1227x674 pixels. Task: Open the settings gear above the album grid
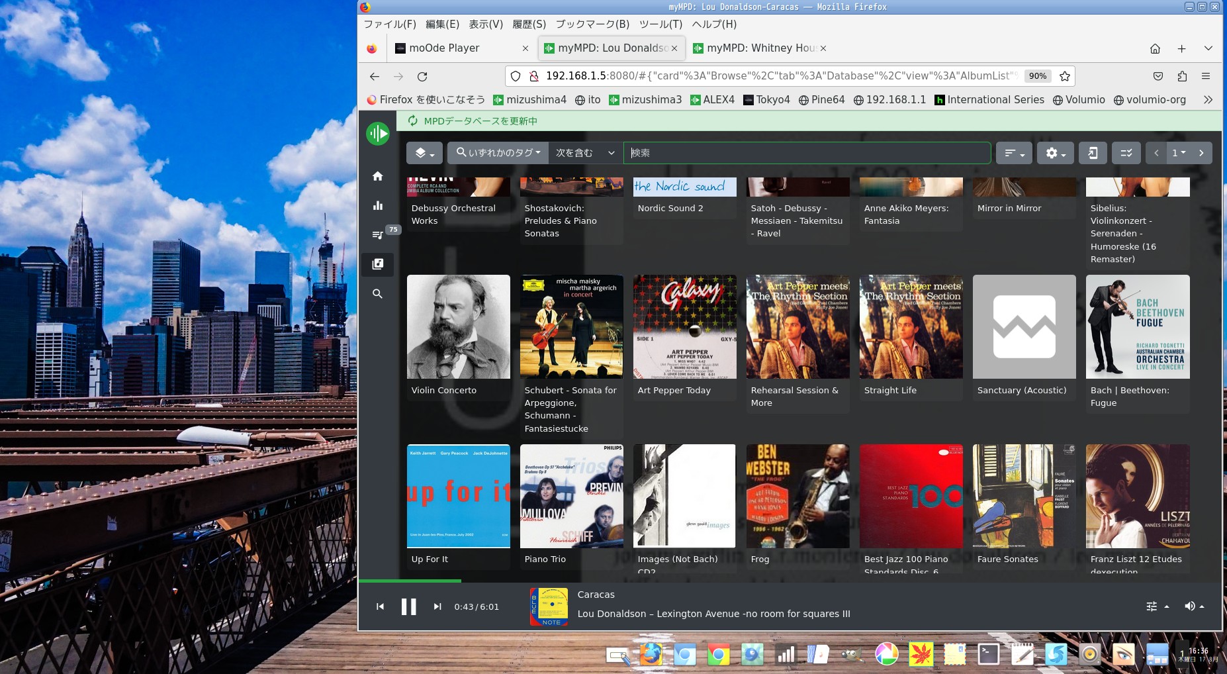pyautogui.click(x=1055, y=153)
